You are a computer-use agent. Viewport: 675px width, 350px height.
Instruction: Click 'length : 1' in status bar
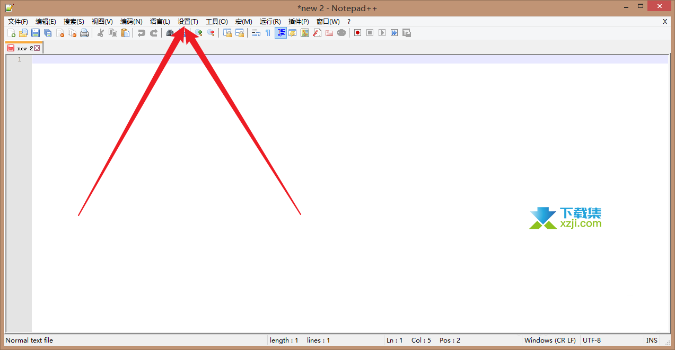click(284, 340)
